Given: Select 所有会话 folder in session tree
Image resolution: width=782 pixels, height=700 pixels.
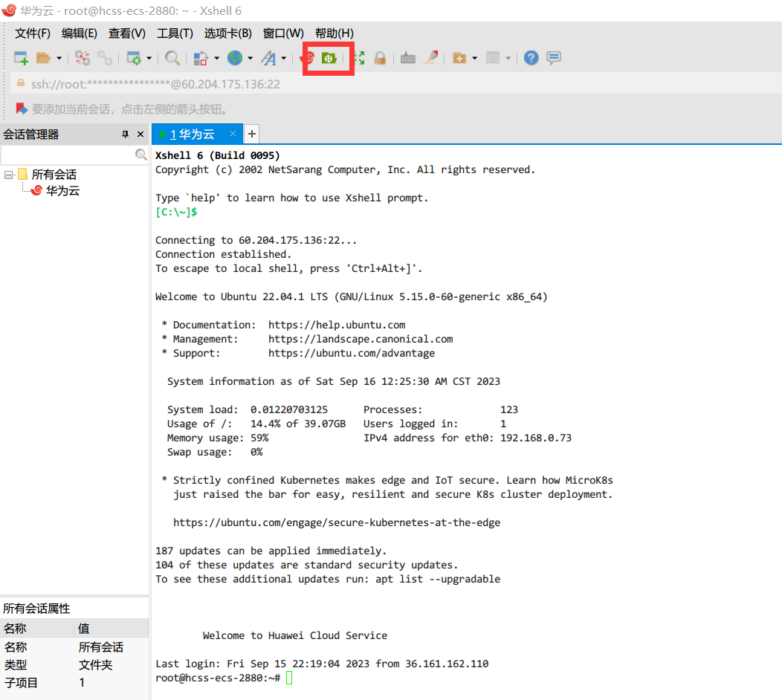Looking at the screenshot, I should (x=54, y=175).
